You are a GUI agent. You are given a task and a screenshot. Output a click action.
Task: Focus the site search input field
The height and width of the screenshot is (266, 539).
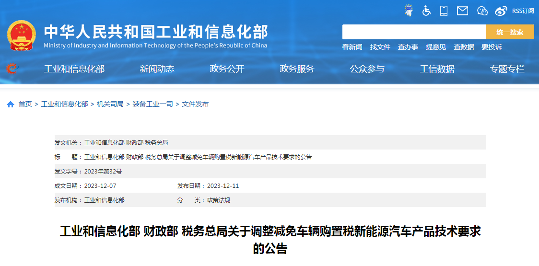414,32
